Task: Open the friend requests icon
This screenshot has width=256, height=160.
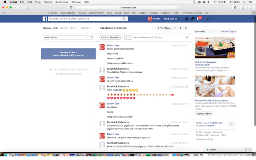Action: click(187, 19)
